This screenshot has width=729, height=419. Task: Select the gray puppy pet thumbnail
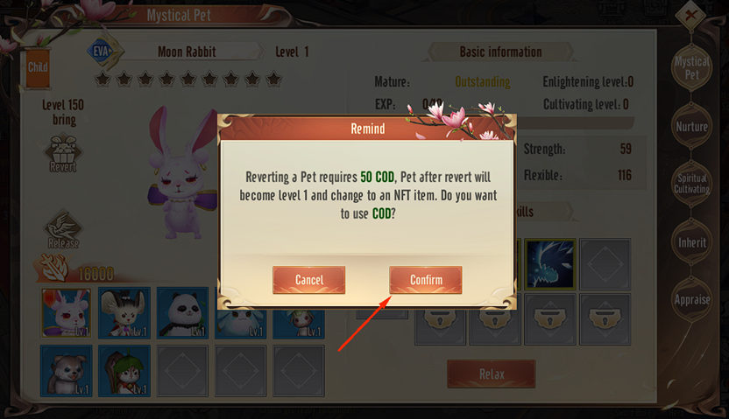pos(66,371)
